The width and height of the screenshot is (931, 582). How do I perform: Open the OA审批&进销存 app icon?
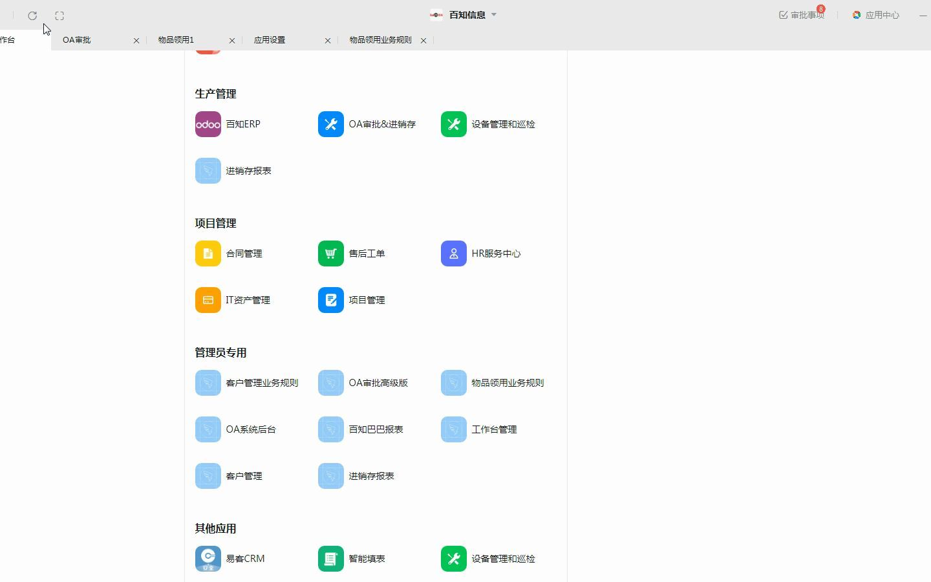[331, 124]
